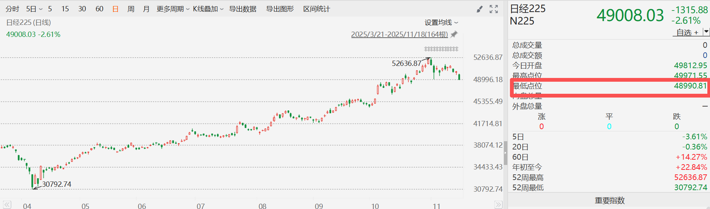This screenshot has height=209, width=710.
Task: Click the 自选 + add to watchlist
Action: click(687, 32)
